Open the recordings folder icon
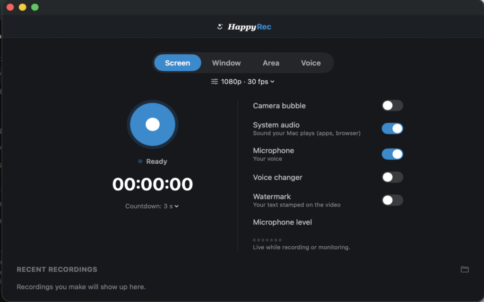The height and width of the screenshot is (302, 484). [465, 269]
